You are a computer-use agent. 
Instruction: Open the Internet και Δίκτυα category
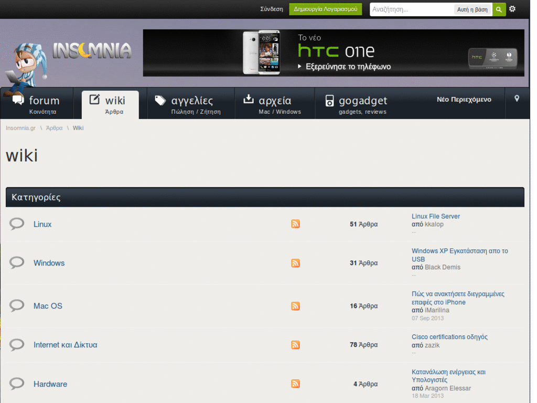pyautogui.click(x=66, y=345)
